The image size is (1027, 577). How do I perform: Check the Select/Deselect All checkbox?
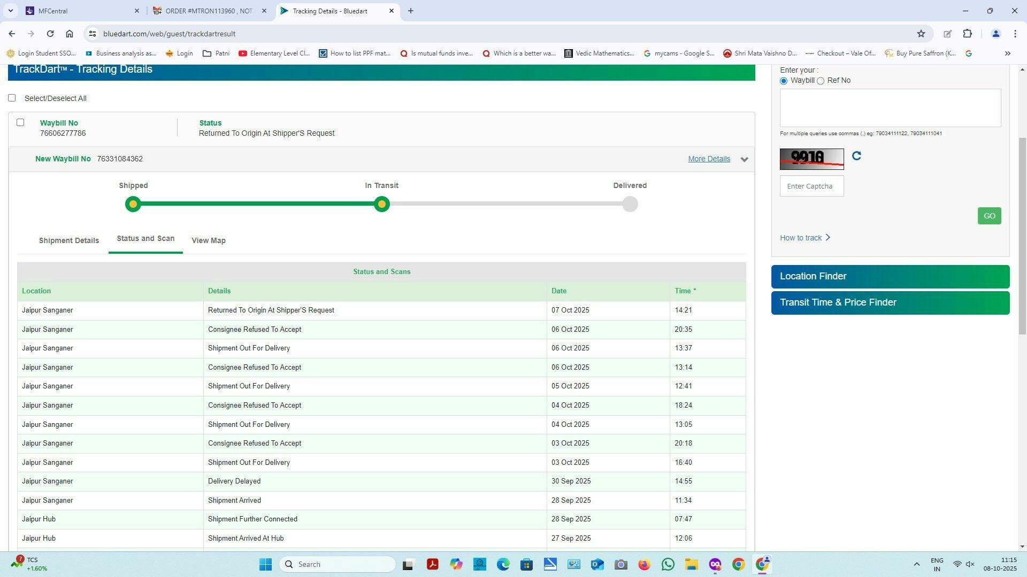click(x=12, y=98)
